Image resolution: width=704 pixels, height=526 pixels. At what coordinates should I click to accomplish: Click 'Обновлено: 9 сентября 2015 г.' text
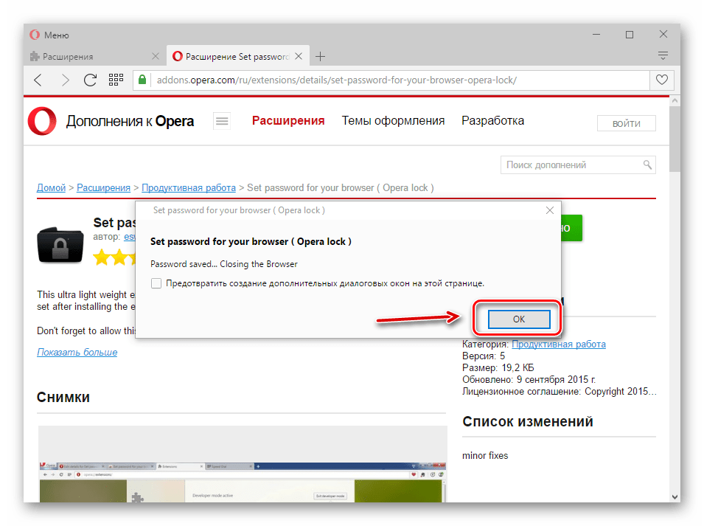[x=529, y=380]
